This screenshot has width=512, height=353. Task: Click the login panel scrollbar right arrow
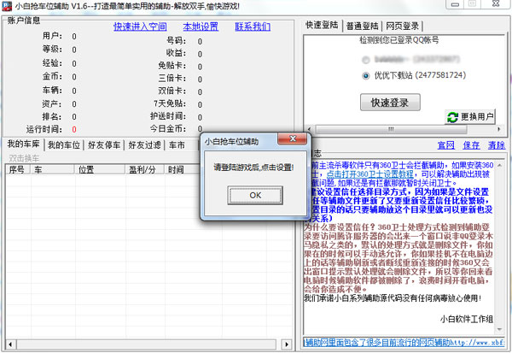click(499, 129)
